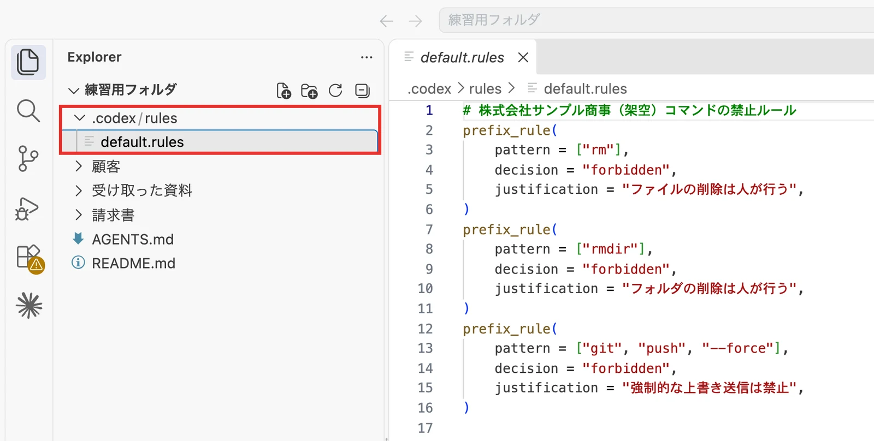Click the comment text on line 1
Image resolution: width=874 pixels, height=441 pixels.
[x=629, y=110]
